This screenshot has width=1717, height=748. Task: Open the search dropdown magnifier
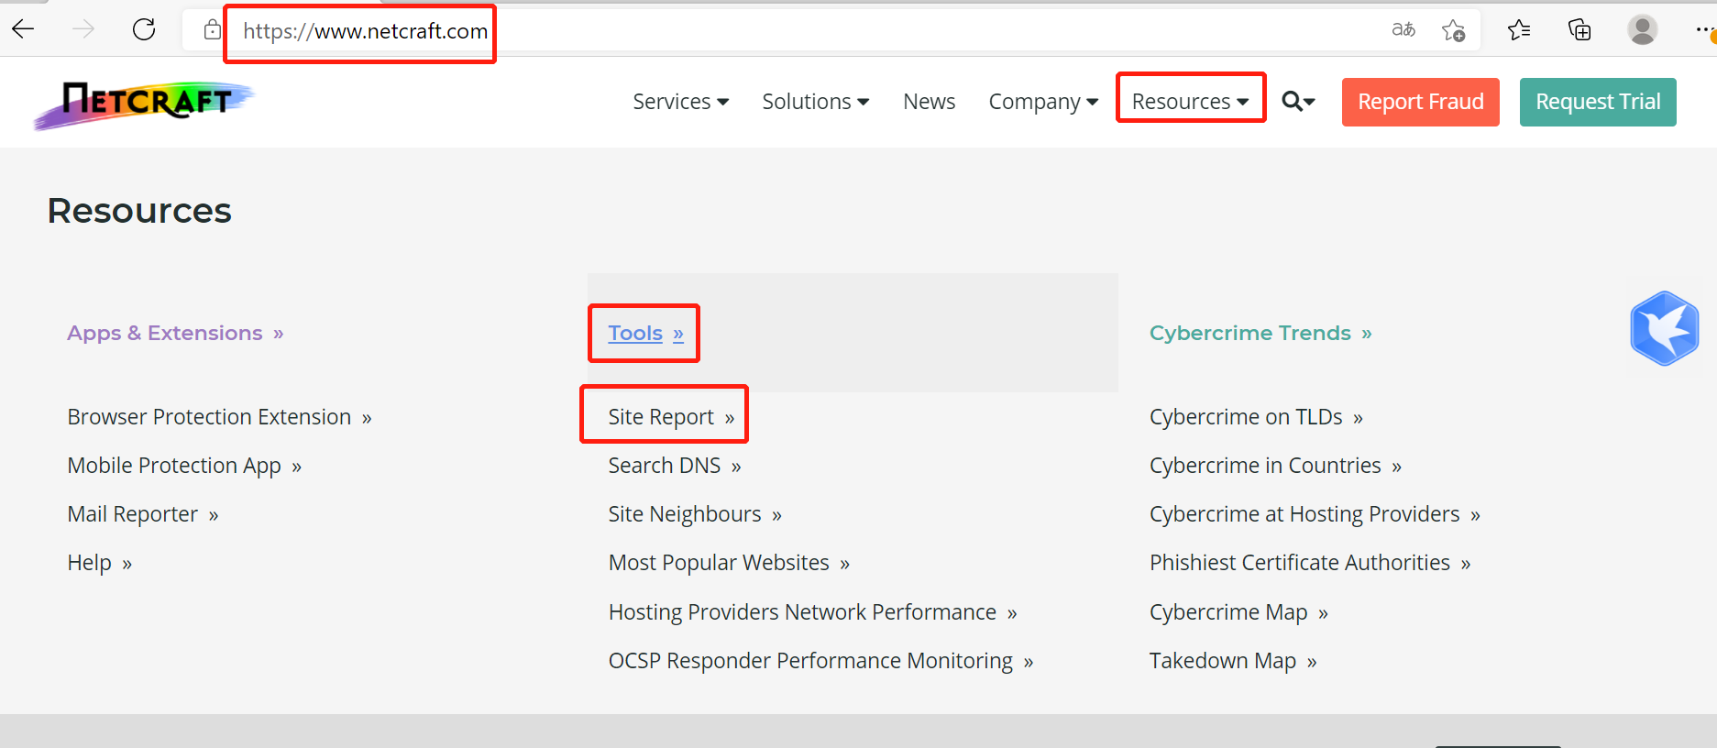tap(1297, 102)
